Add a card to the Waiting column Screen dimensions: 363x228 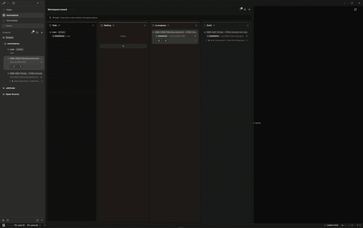tap(145, 26)
